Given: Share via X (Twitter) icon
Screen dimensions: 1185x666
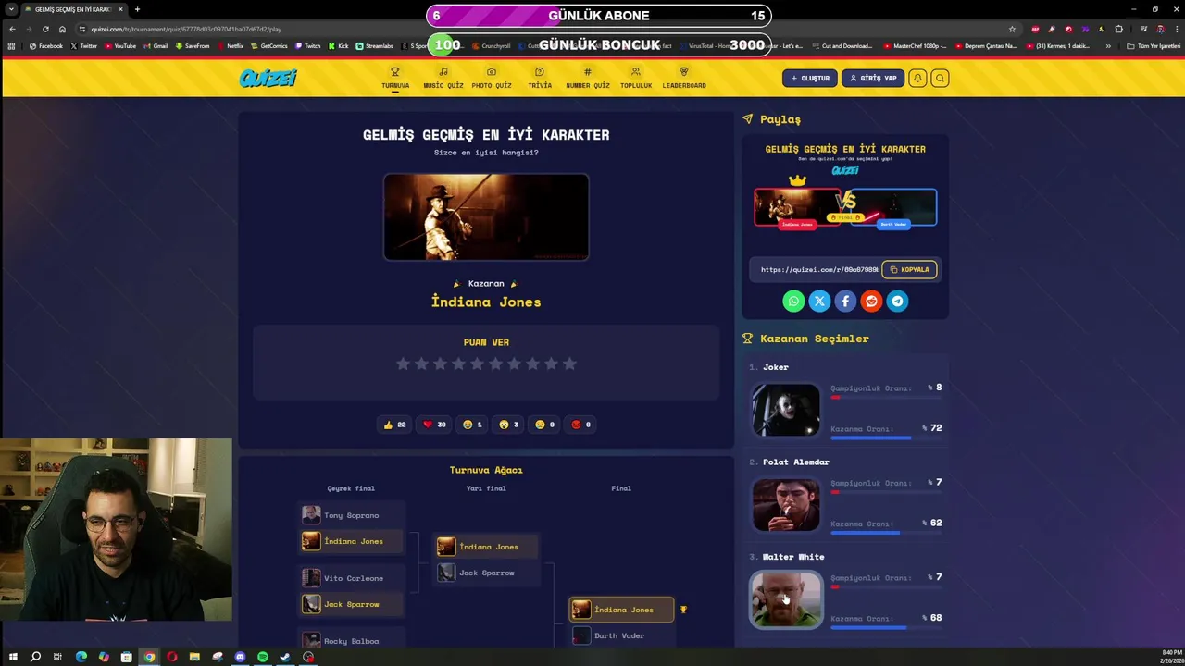Looking at the screenshot, I should [x=819, y=301].
